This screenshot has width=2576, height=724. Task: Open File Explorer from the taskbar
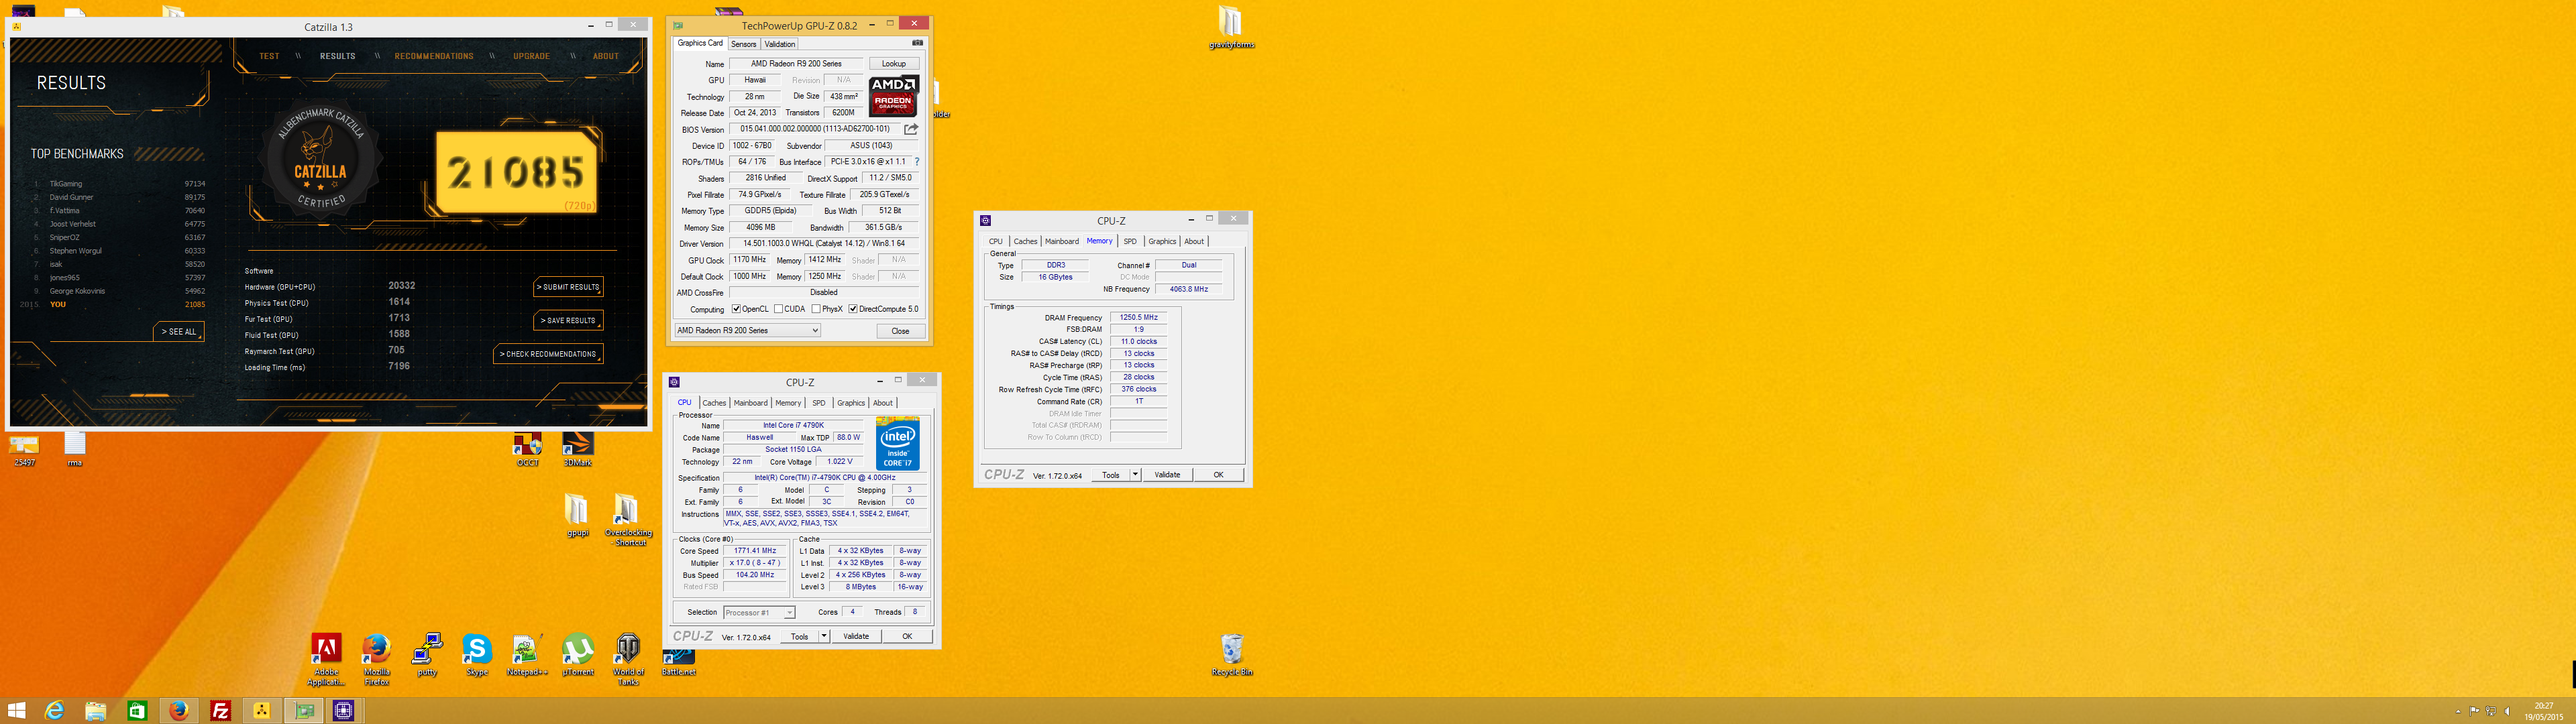pyautogui.click(x=96, y=711)
